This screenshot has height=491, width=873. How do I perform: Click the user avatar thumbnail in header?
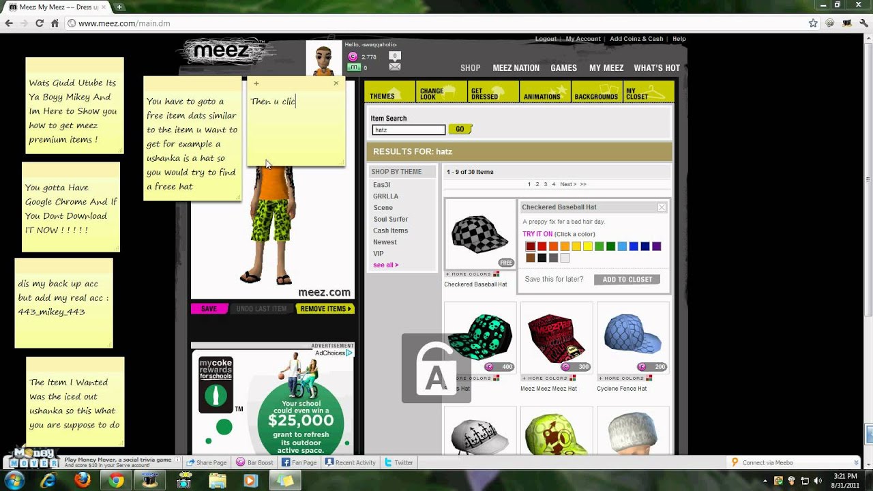pos(324,59)
